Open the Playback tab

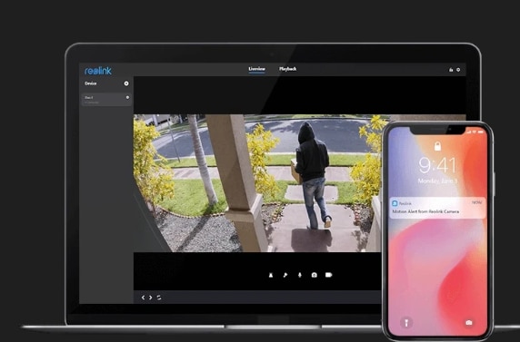[x=287, y=69]
